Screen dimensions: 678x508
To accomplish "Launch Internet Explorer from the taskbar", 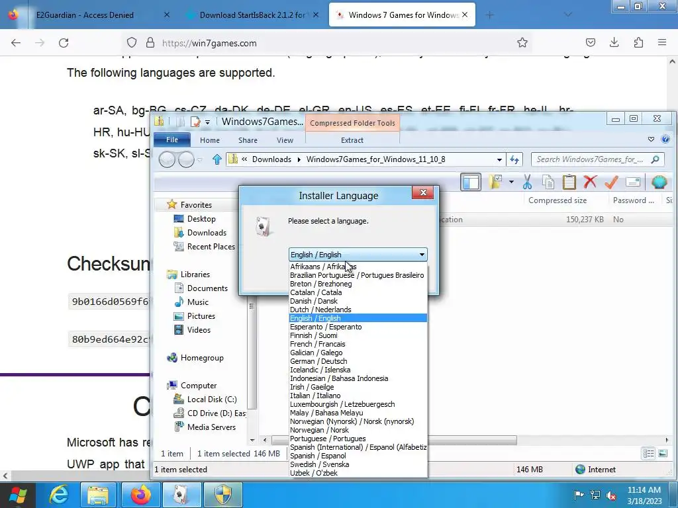I will (x=59, y=495).
